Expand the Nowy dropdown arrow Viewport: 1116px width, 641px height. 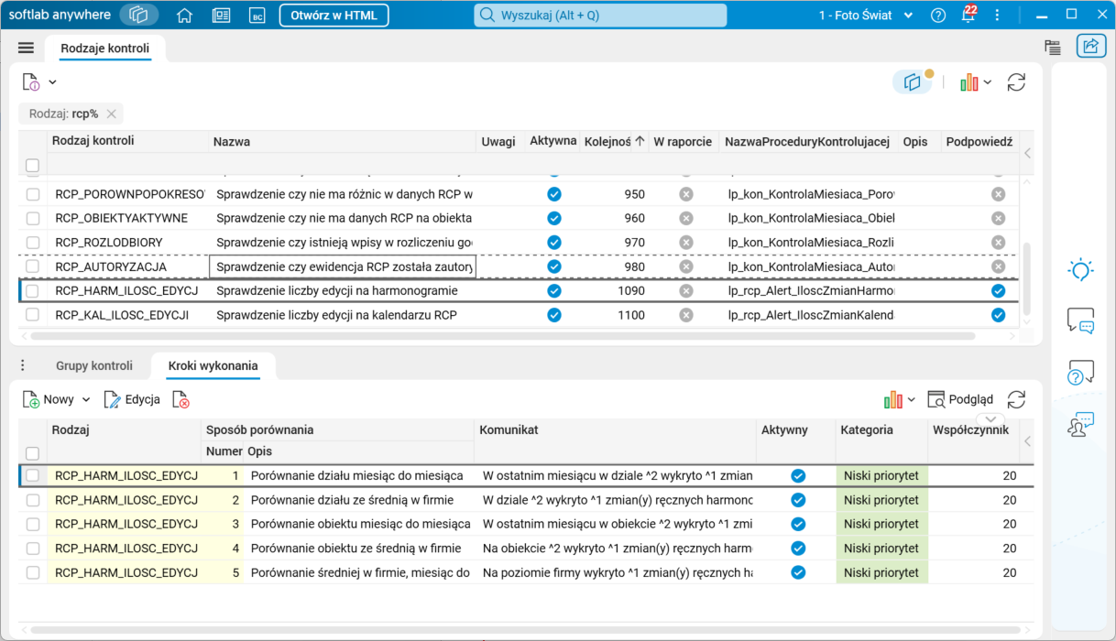click(86, 400)
